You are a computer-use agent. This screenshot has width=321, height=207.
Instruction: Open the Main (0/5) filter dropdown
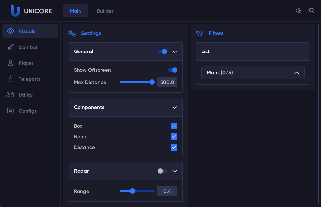tap(253, 73)
